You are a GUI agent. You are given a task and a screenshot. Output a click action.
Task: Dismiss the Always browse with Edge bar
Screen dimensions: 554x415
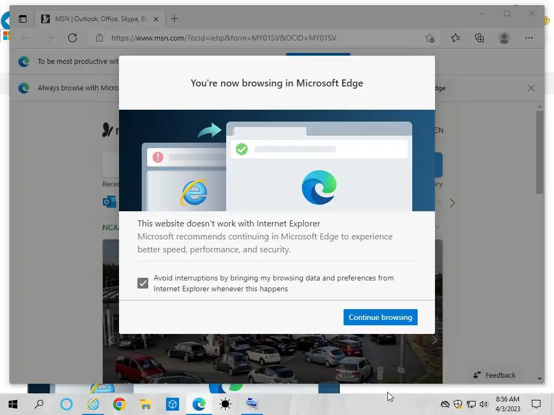click(x=531, y=88)
